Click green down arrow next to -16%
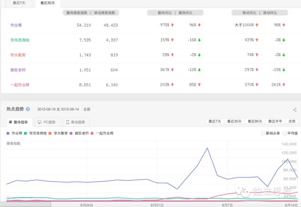Screen dimensions: 301x207 click(199, 40)
